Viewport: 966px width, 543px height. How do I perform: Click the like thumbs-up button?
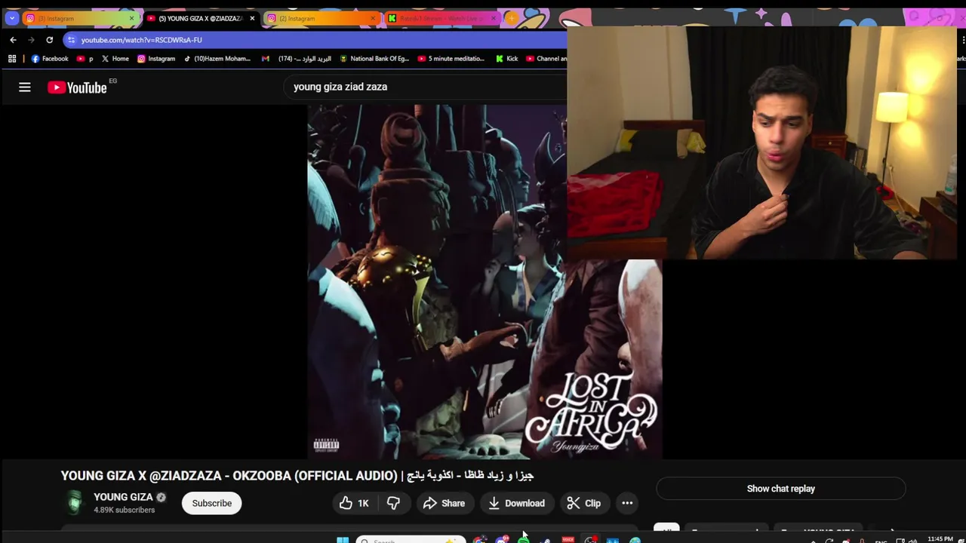coord(353,503)
